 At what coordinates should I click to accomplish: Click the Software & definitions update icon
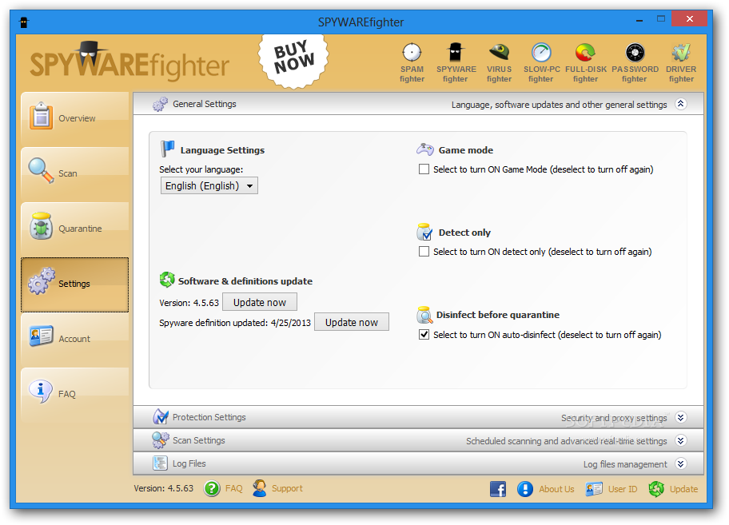coord(167,280)
